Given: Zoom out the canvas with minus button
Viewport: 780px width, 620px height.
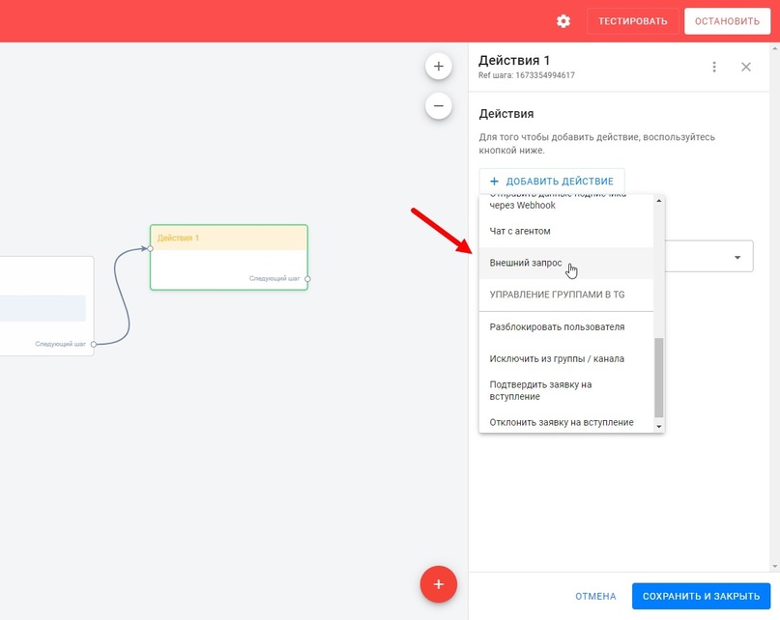Looking at the screenshot, I should 439,105.
